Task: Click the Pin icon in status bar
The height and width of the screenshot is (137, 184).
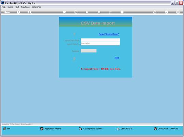Action: pyautogui.click(x=4, y=129)
